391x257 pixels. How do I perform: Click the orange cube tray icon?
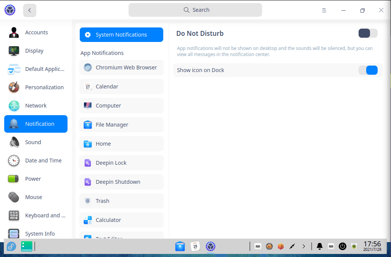[281, 247]
